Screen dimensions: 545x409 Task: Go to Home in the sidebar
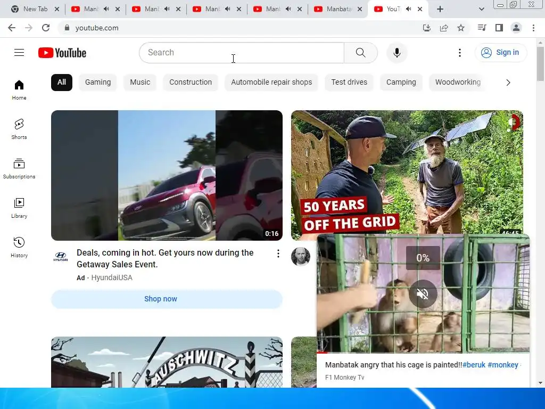point(19,90)
